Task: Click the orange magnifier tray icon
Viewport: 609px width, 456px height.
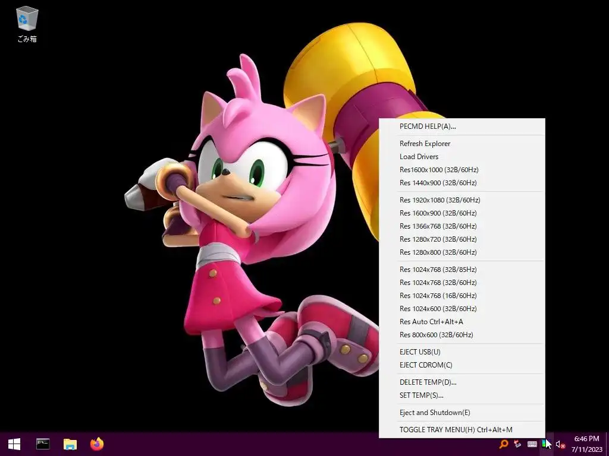Action: pos(503,444)
